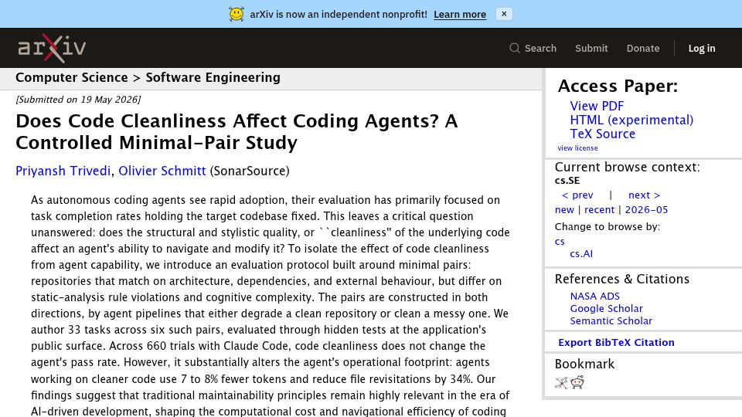Click the Bookmark heading

coord(584,364)
